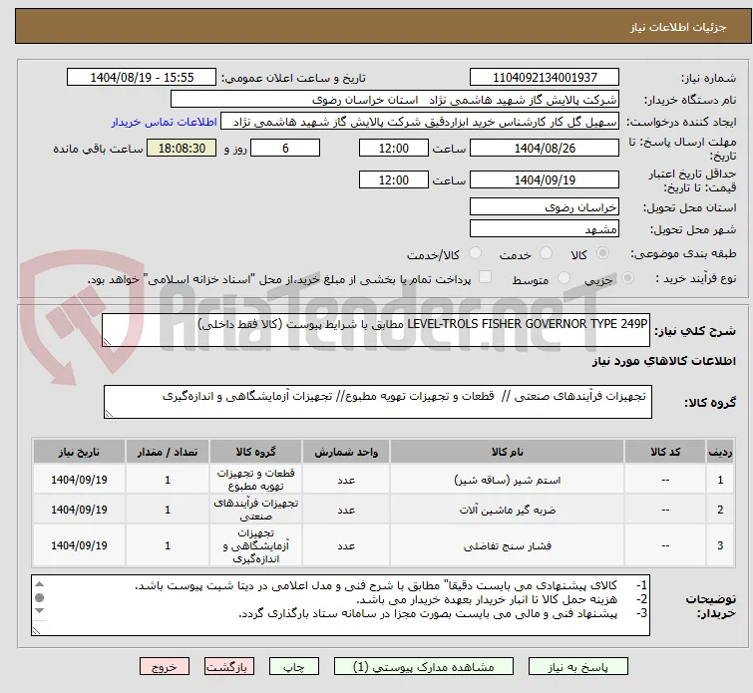Click the announcement date 1404/08/19 - 15:55 field
753x693 pixels.
(x=142, y=78)
